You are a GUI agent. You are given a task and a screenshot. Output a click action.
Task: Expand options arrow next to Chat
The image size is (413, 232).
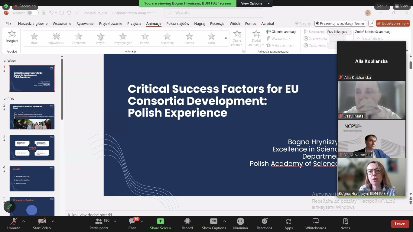(x=142, y=221)
